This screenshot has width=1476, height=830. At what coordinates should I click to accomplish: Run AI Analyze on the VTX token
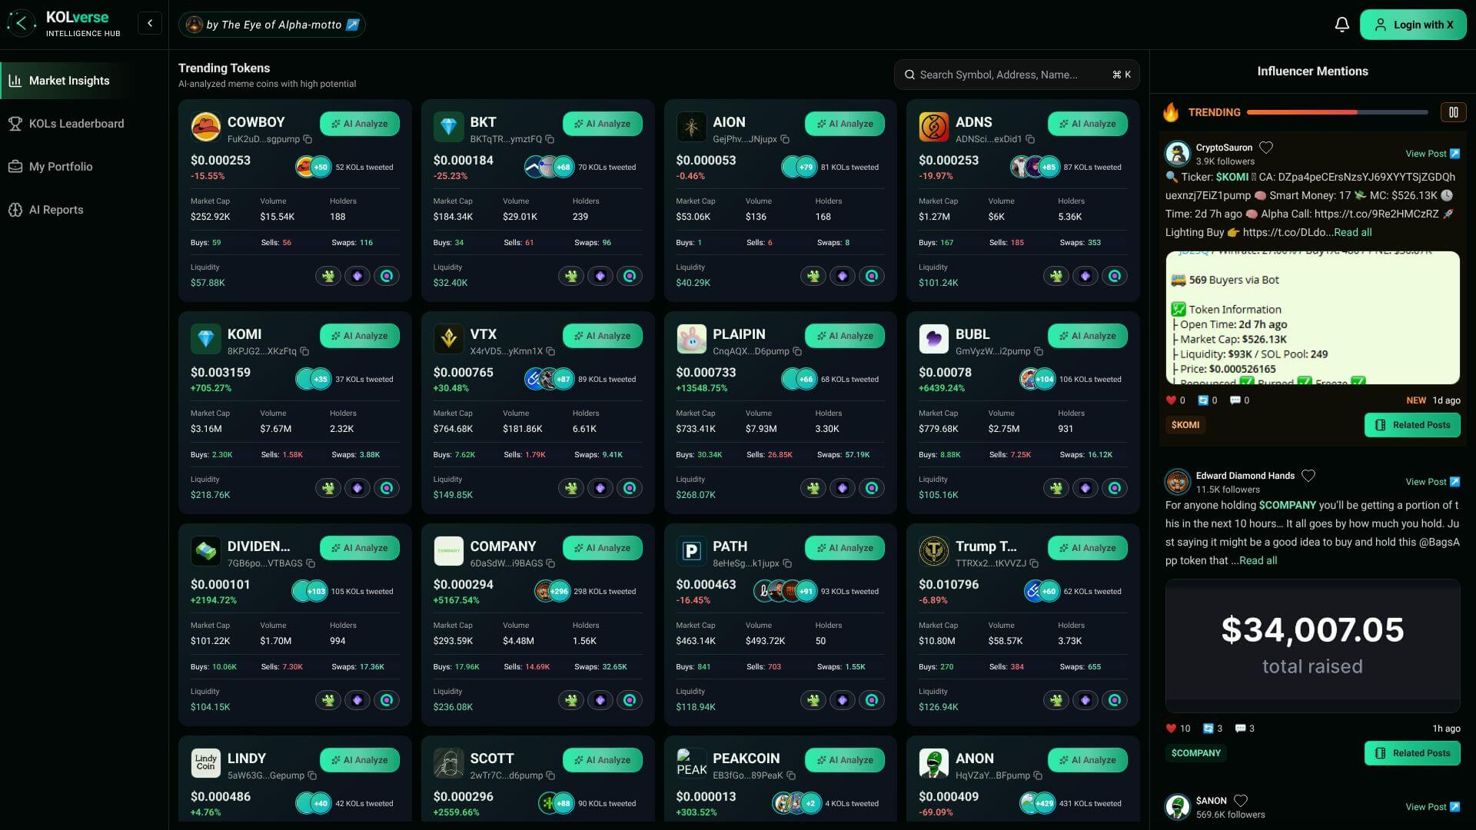pos(602,336)
